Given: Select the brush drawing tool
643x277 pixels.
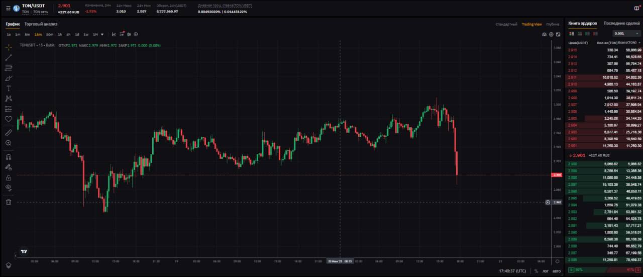Looking at the screenshot, I should pyautogui.click(x=9, y=78).
